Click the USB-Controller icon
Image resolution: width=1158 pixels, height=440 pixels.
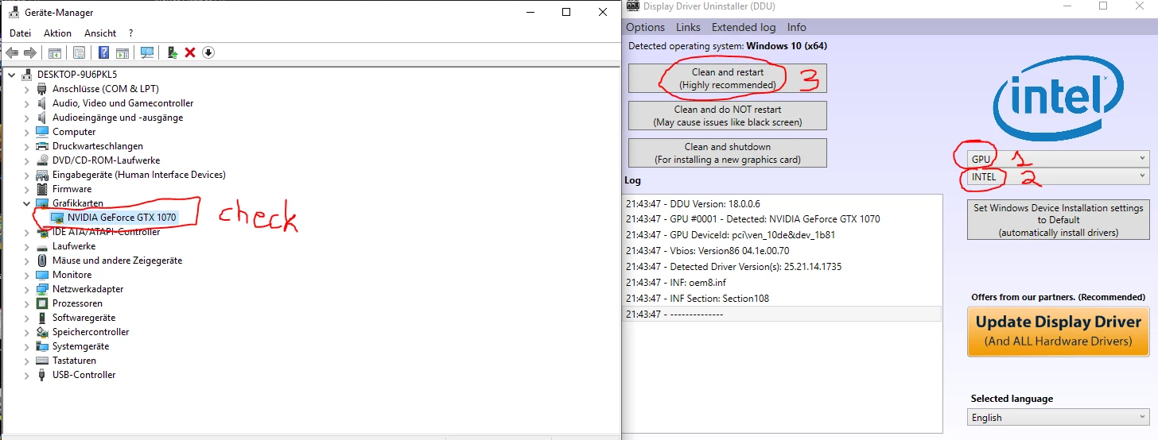[42, 375]
